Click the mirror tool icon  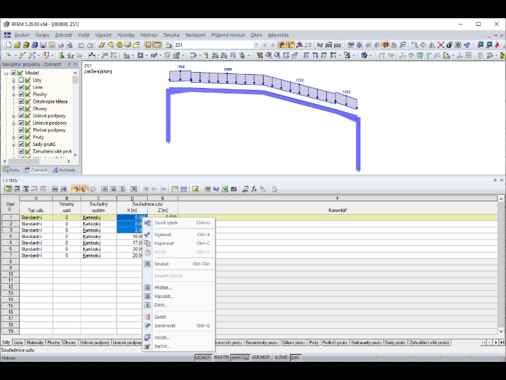pos(432,45)
